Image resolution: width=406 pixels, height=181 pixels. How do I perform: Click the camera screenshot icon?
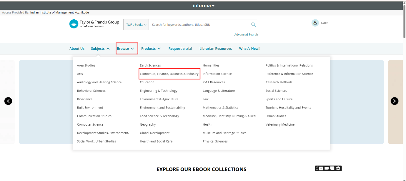pos(321,168)
